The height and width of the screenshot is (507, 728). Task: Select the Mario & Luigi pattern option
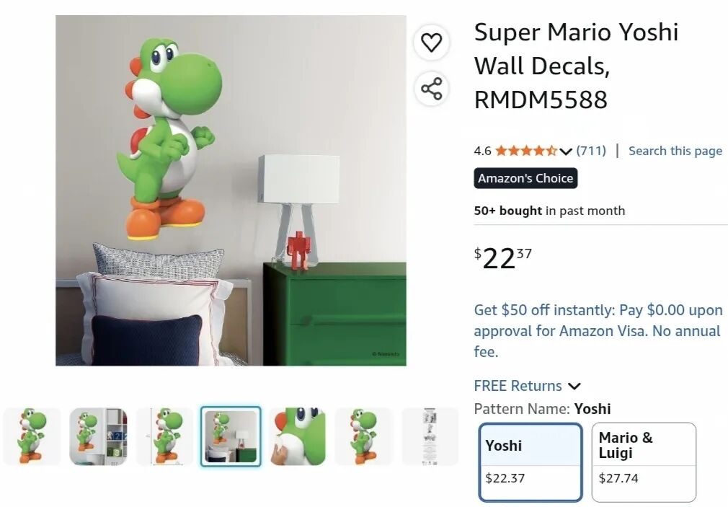(644, 462)
